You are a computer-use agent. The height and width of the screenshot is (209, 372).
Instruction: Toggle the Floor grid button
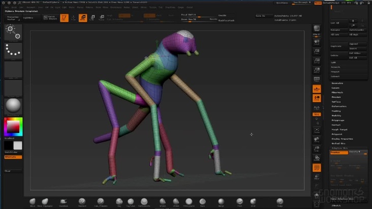click(x=317, y=89)
